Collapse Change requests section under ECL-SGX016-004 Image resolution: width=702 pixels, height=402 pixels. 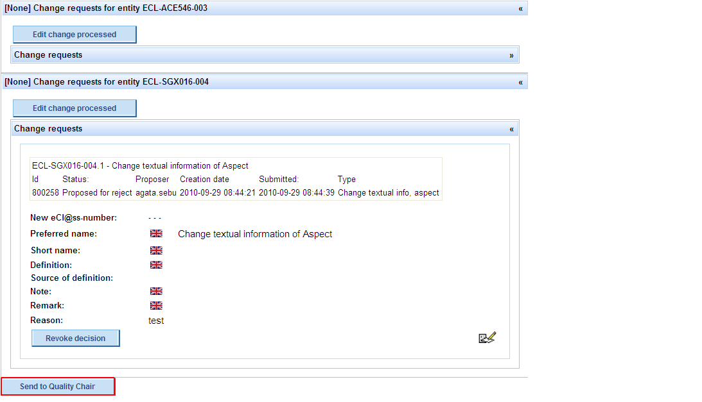tap(511, 129)
